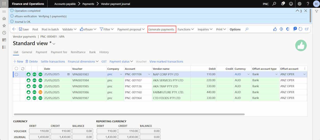Open the notifications bell
Screen dimensions: 320x140
point(283,4)
